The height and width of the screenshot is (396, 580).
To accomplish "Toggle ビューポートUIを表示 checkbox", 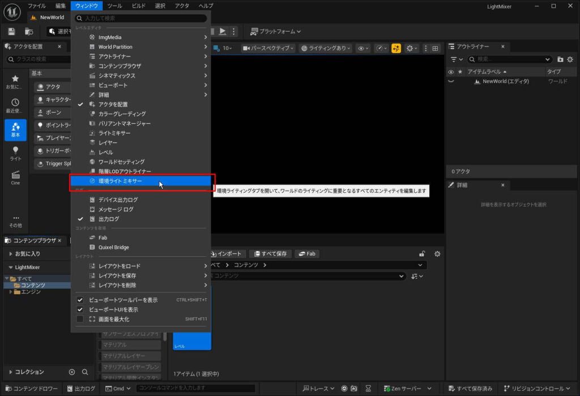I will coord(80,309).
